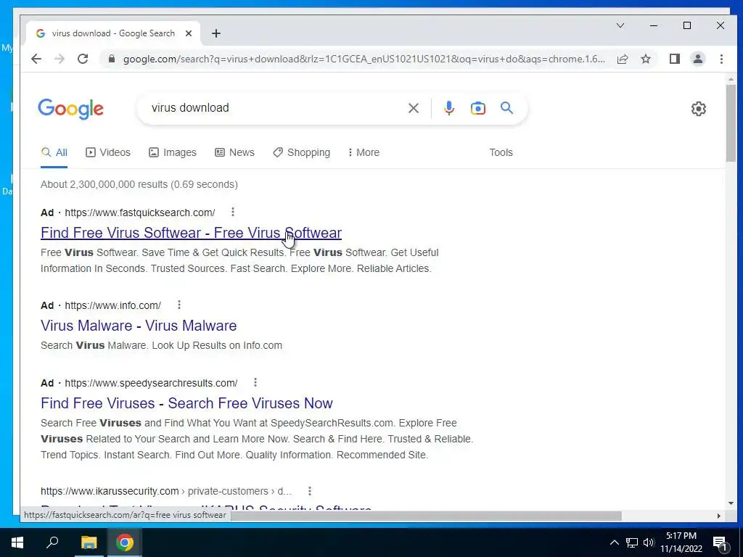This screenshot has width=743, height=557.
Task: Open the Tools filter
Action: (501, 152)
